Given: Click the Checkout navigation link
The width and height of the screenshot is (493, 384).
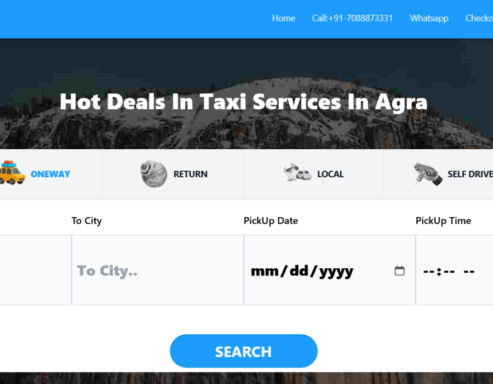Looking at the screenshot, I should point(479,18).
